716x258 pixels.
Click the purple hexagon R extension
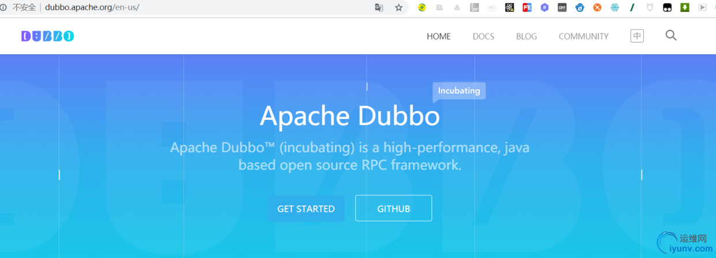(545, 7)
